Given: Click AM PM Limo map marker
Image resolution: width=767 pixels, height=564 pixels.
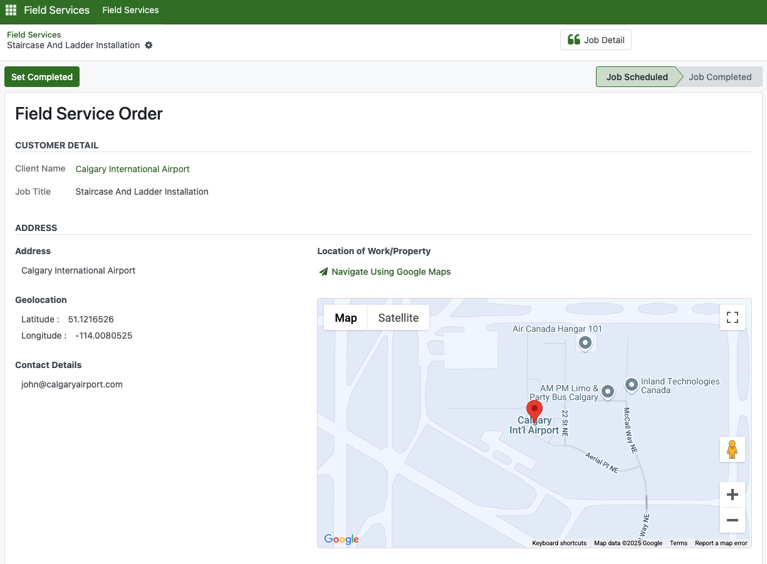Looking at the screenshot, I should pos(607,392).
